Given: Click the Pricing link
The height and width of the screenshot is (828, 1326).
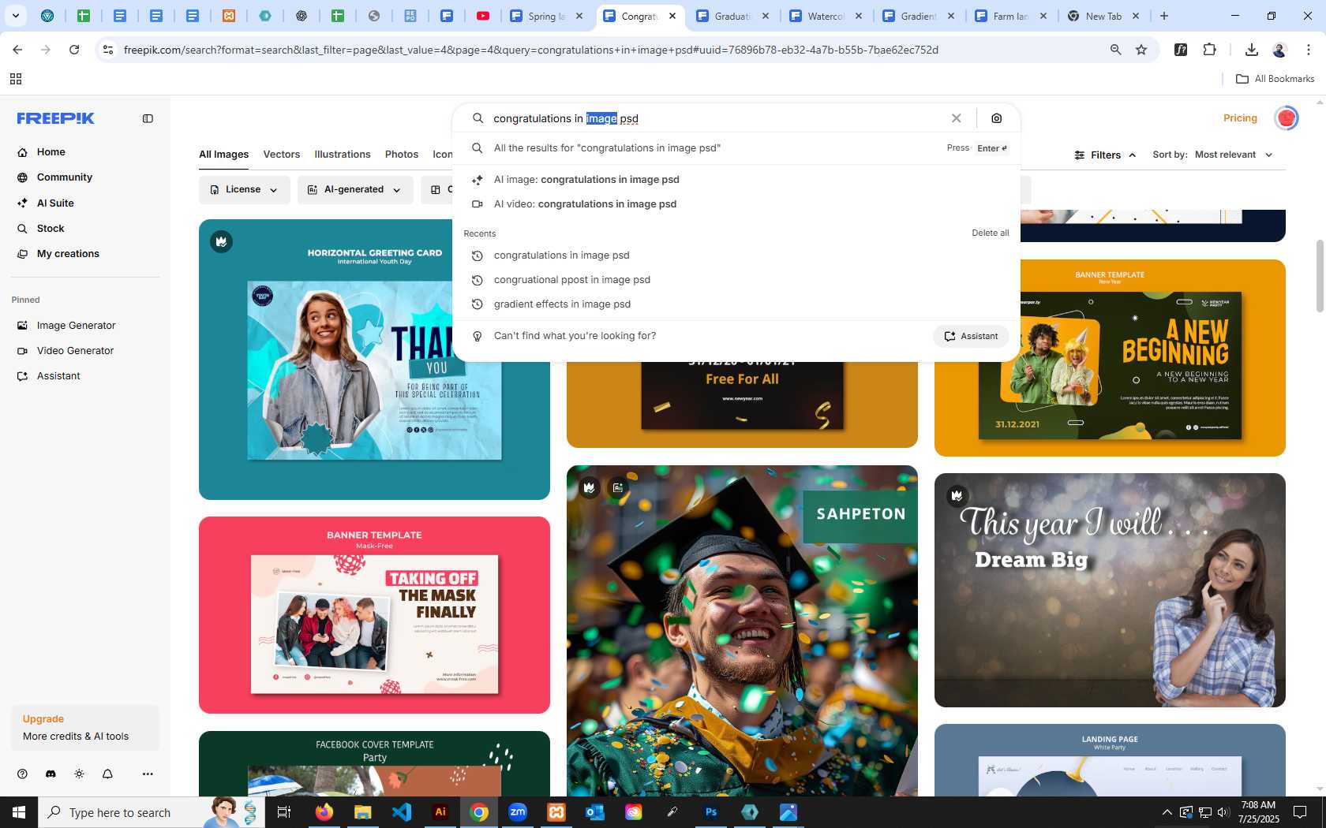Looking at the screenshot, I should (1240, 118).
